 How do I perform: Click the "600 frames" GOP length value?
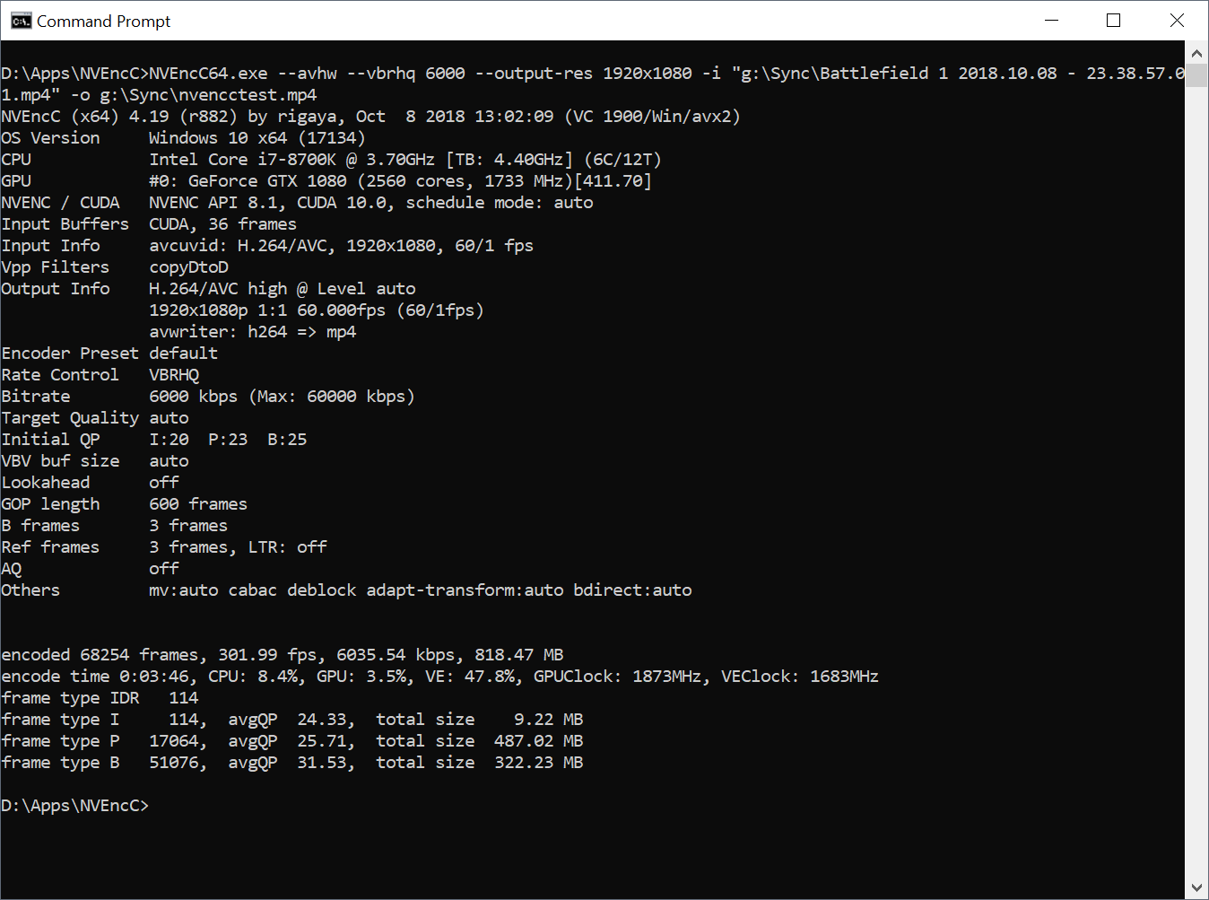pyautogui.click(x=197, y=504)
